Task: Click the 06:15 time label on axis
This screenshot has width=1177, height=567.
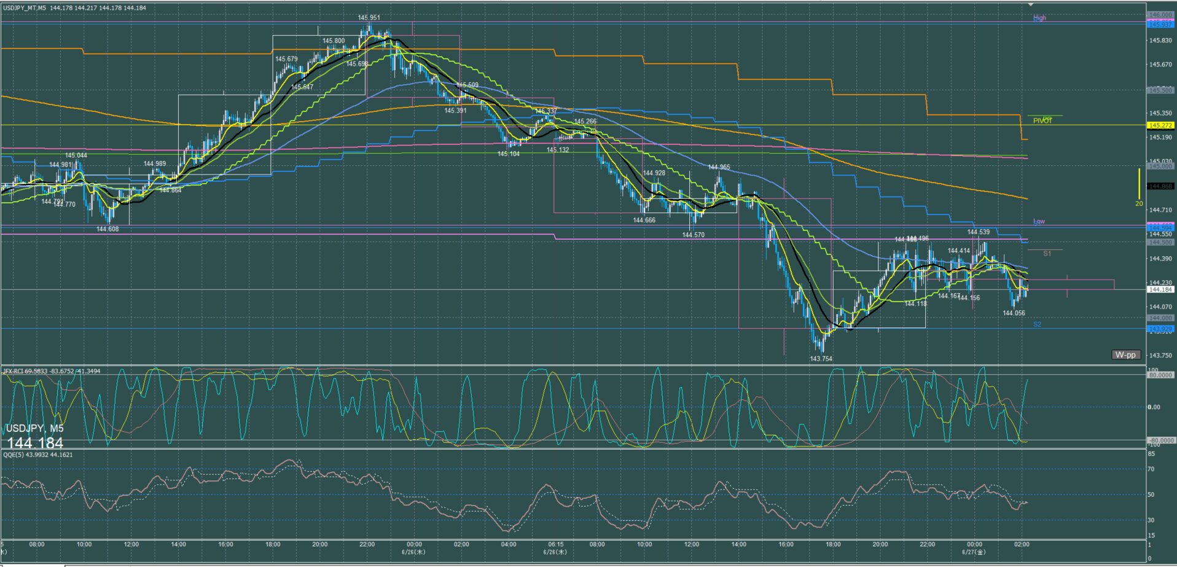Action: tap(556, 544)
